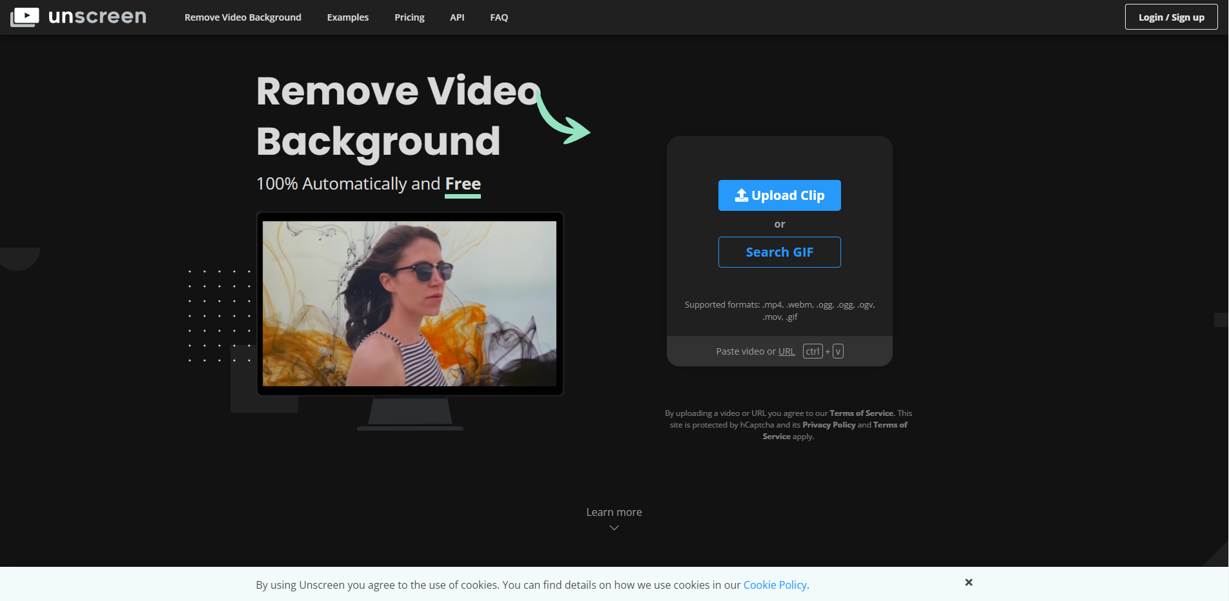Open the API menu item
The width and height of the screenshot is (1229, 601).
(x=457, y=17)
